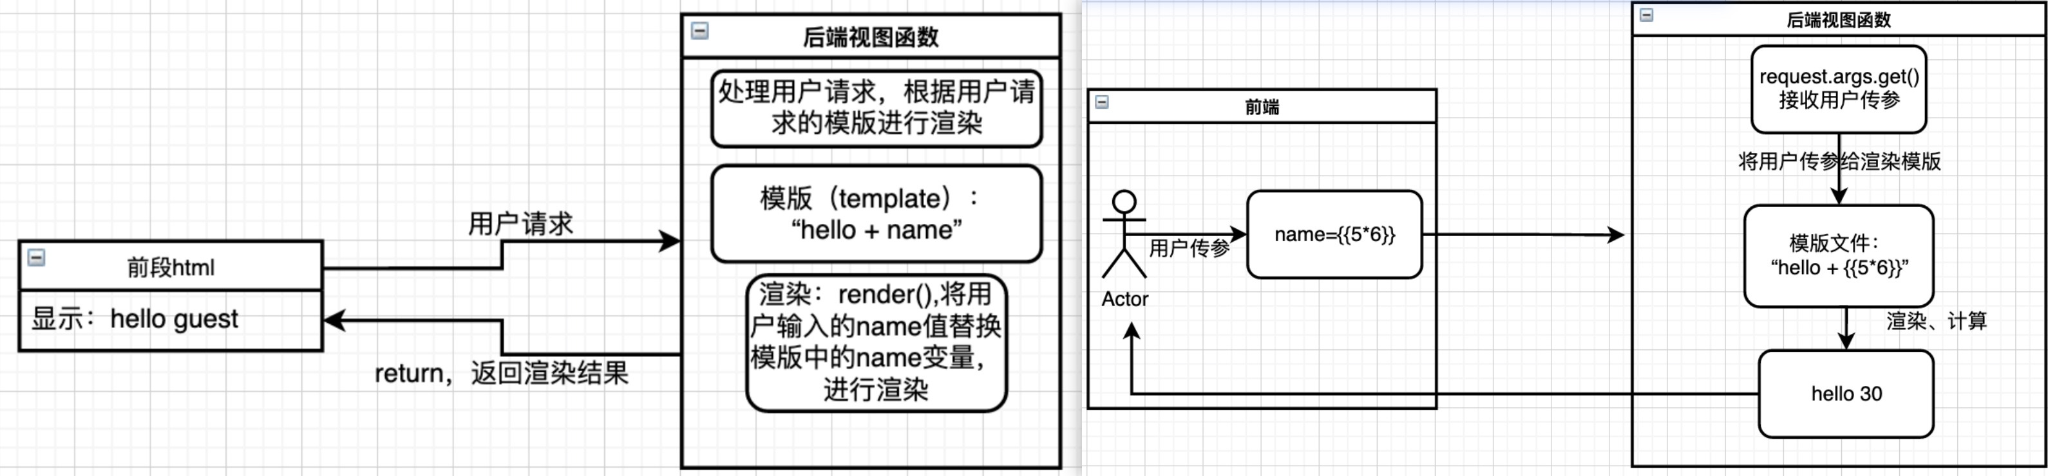Image resolution: width=2048 pixels, height=476 pixels.
Task: Click the 前端 container title
Action: point(1262,107)
